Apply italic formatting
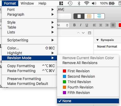Image resolution: width=121 pixels, height=106 pixels. tap(80, 25)
